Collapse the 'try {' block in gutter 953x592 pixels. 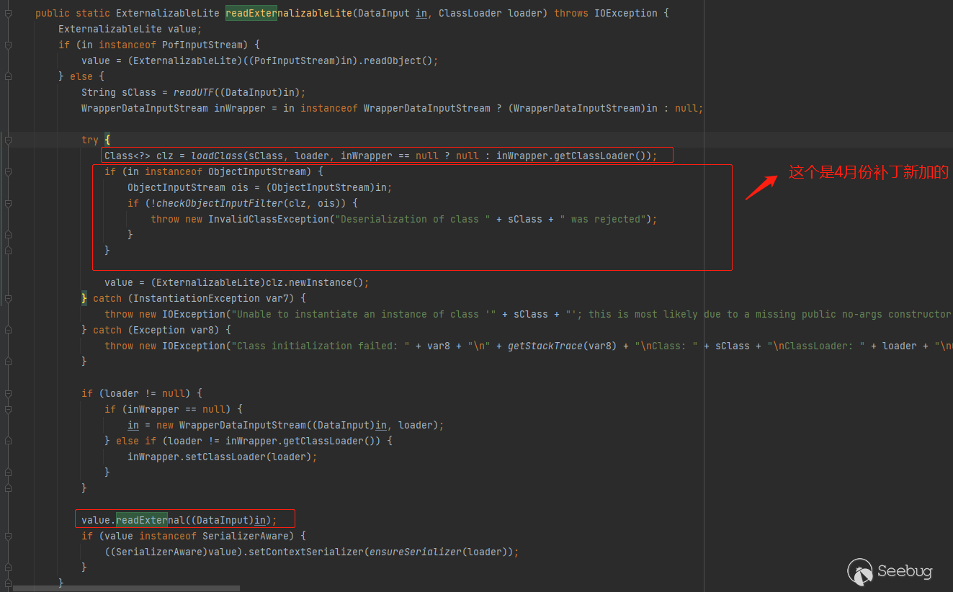(8, 140)
